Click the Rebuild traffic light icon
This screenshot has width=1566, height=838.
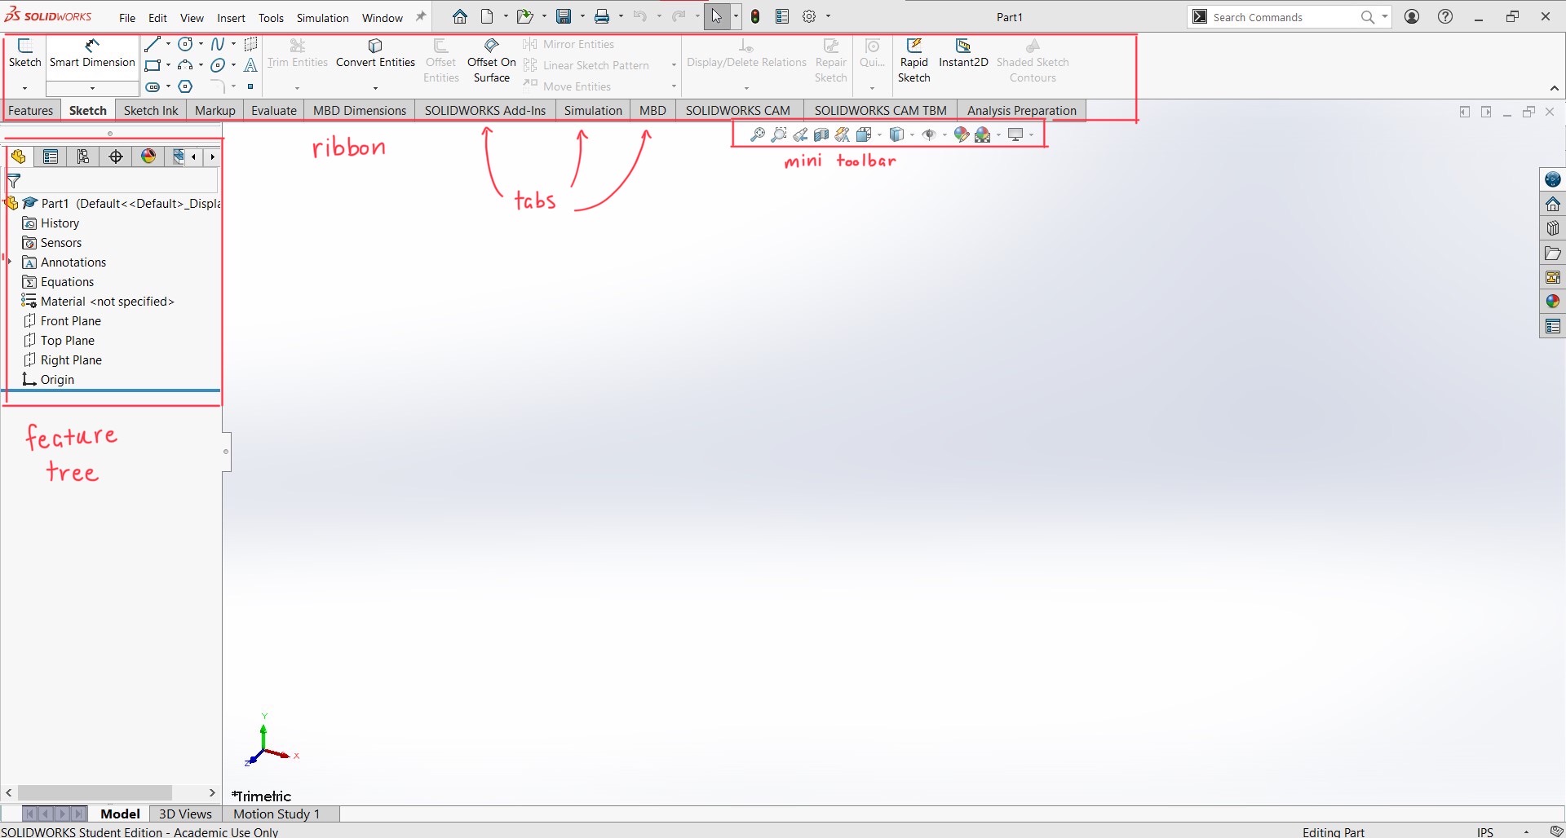(x=755, y=16)
